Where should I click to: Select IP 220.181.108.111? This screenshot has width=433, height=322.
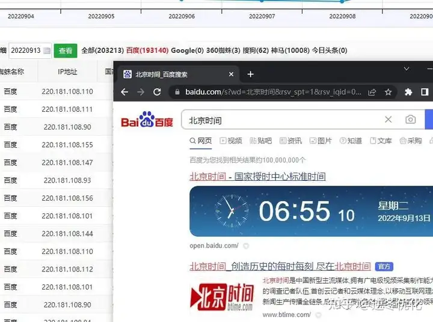[67, 109]
